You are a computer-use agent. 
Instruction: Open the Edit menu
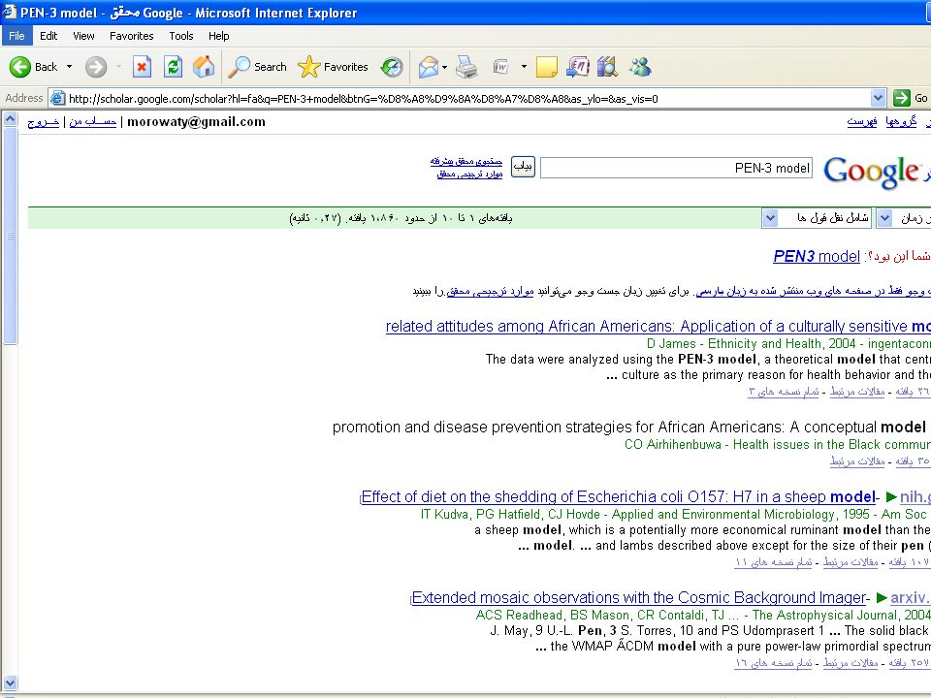pos(48,36)
